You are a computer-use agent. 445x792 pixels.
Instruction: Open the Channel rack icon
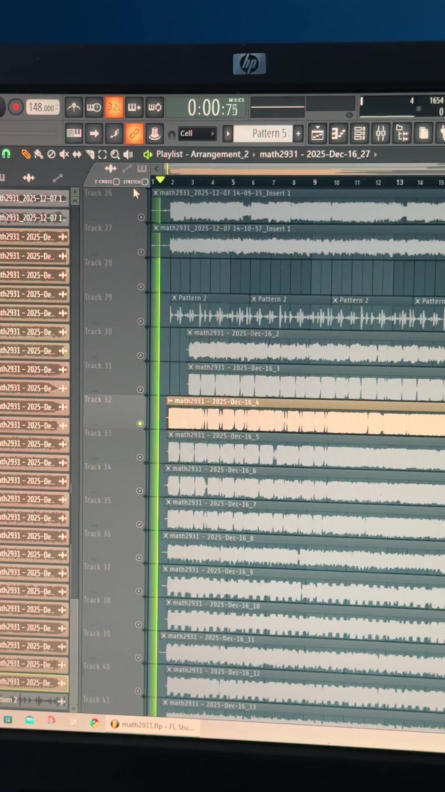pyautogui.click(x=359, y=134)
